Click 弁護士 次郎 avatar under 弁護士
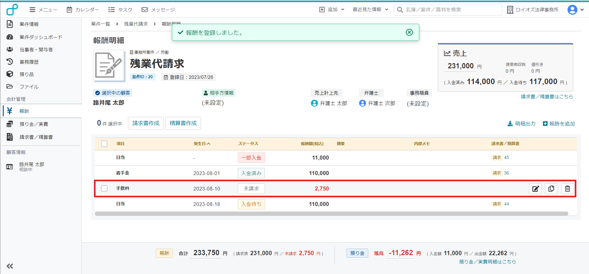This screenshot has height=274, width=589. [362, 103]
